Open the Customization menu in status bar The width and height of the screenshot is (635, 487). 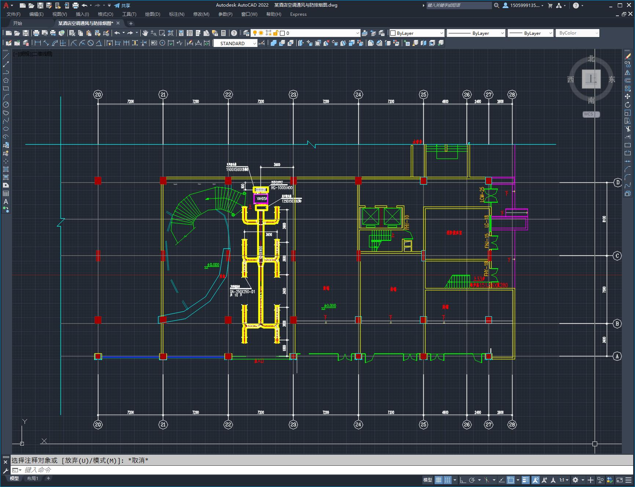(x=628, y=480)
